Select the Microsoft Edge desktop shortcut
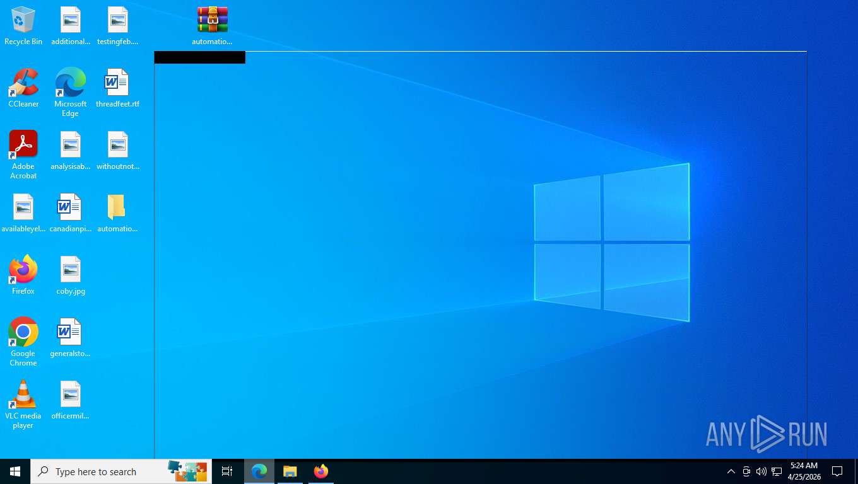This screenshot has height=484, width=858. tap(71, 93)
